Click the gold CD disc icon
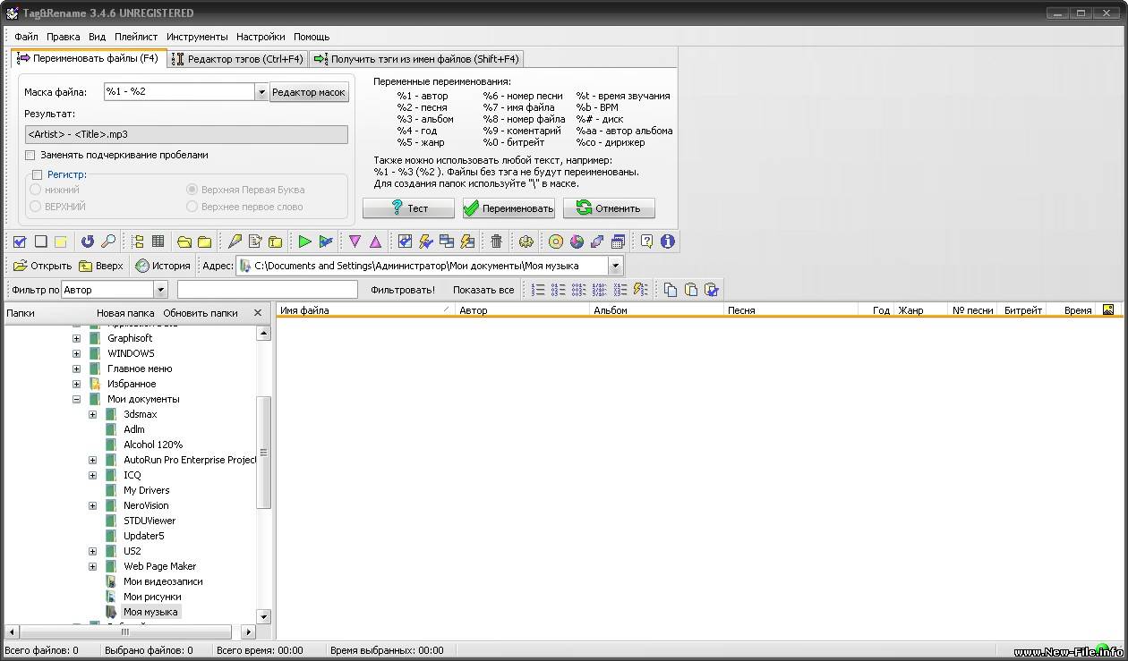 point(556,242)
